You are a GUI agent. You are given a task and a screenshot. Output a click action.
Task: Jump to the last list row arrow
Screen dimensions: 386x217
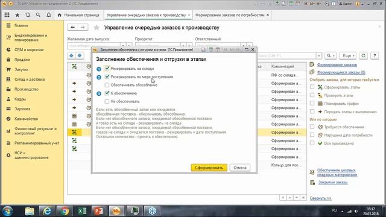303,198
